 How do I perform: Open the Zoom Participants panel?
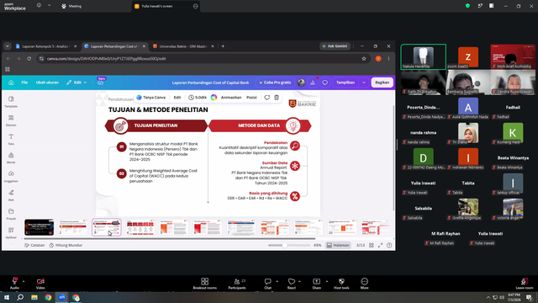[237, 284]
